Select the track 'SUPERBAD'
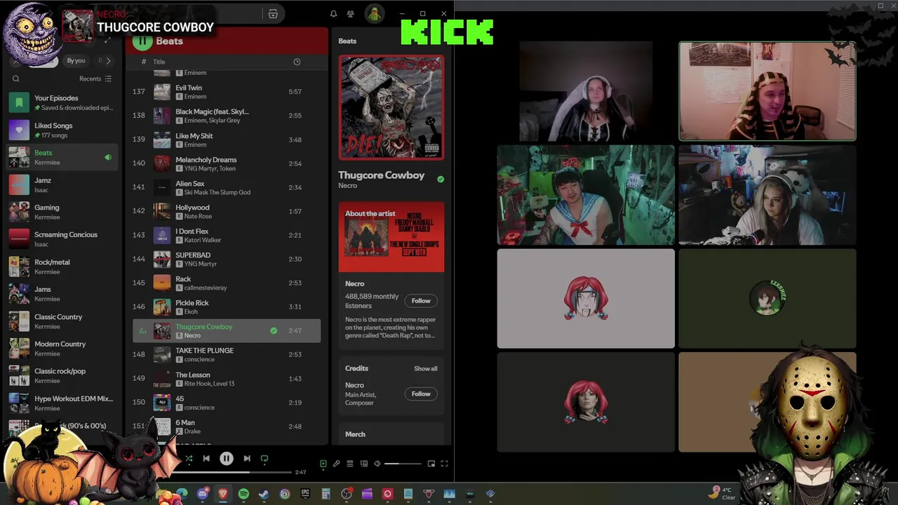 pos(227,259)
